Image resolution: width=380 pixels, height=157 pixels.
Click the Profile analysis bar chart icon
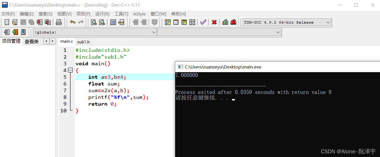coord(225,22)
